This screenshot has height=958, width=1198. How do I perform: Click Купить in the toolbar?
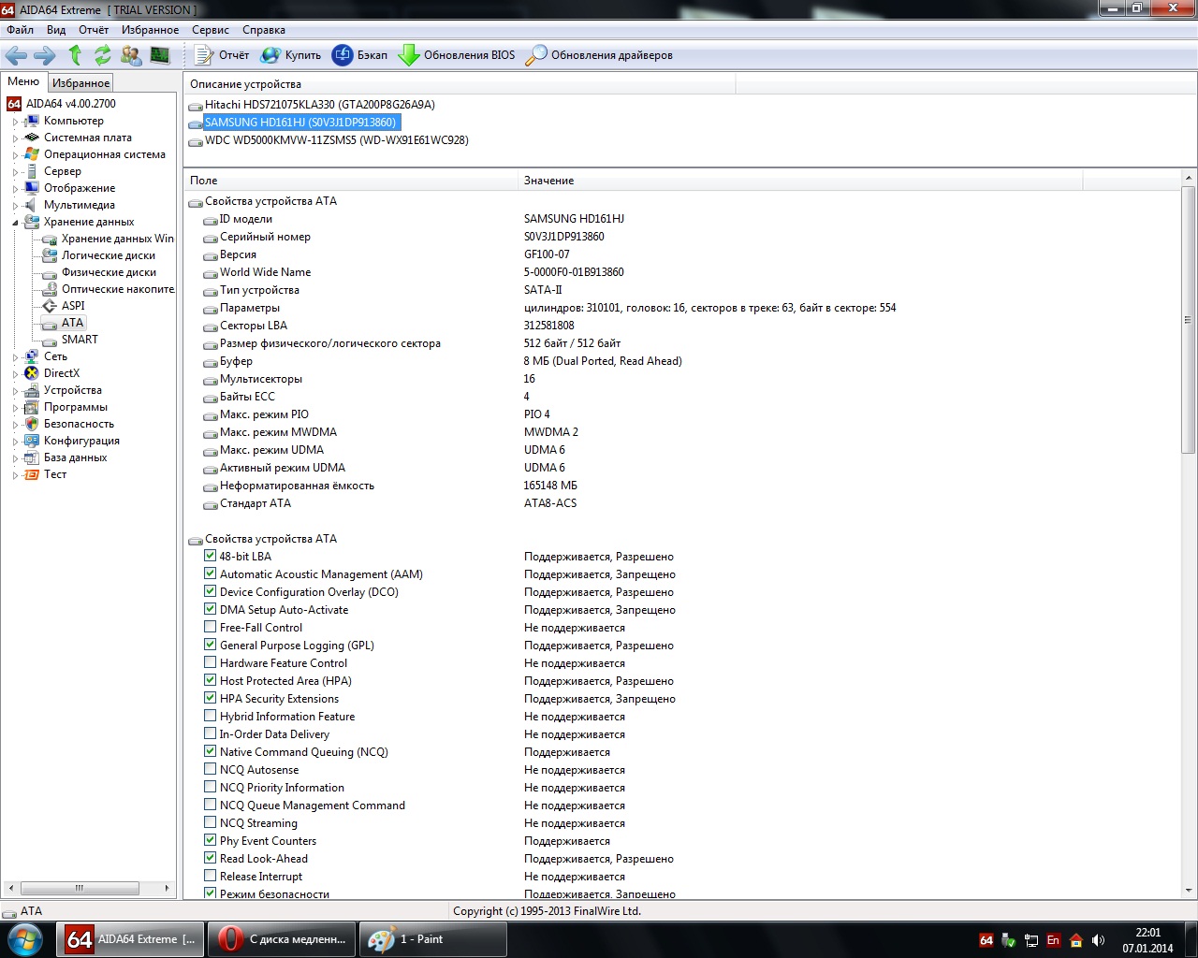pyautogui.click(x=290, y=55)
